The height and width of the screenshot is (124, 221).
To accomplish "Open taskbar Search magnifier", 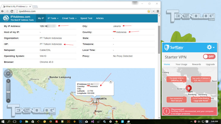I will click(9, 122).
